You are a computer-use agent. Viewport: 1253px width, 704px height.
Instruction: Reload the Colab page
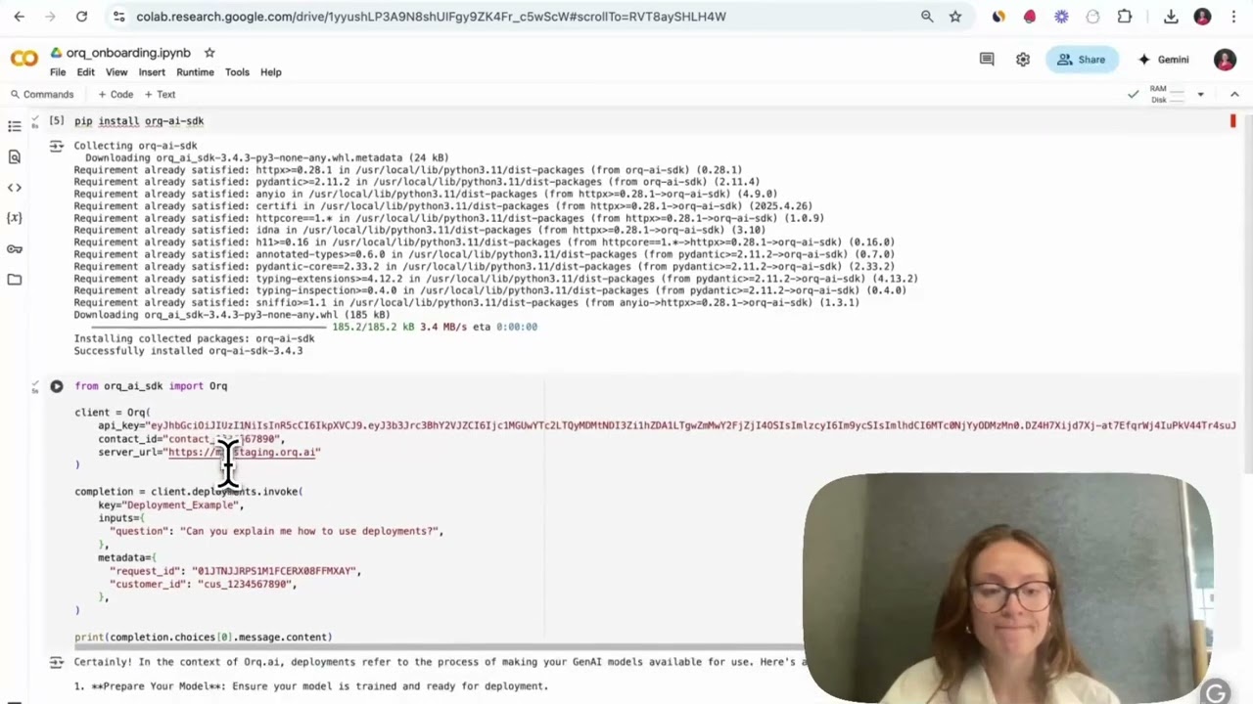82,17
